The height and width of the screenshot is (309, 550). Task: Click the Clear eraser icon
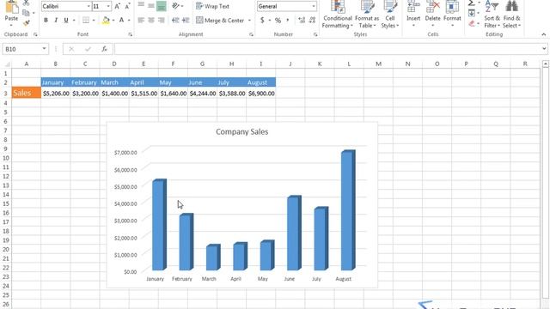[x=472, y=23]
